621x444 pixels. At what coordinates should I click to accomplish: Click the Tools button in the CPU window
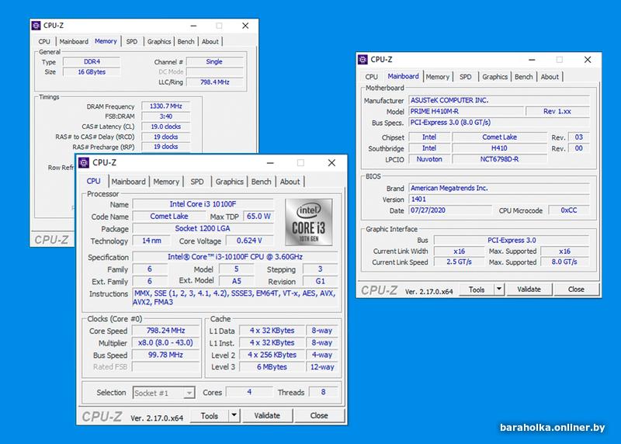tap(210, 416)
